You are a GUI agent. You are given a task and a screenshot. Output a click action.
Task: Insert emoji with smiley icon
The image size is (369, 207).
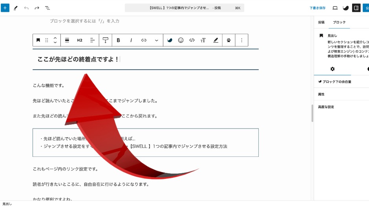pyautogui.click(x=181, y=40)
